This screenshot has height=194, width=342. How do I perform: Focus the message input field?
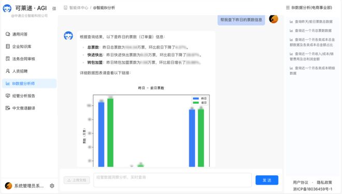click(173, 180)
